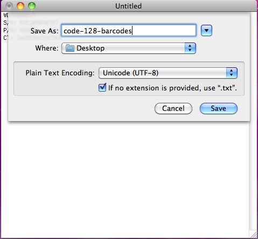Click the "If no extension is provided" label
This screenshot has width=258, height=239.
tap(172, 88)
